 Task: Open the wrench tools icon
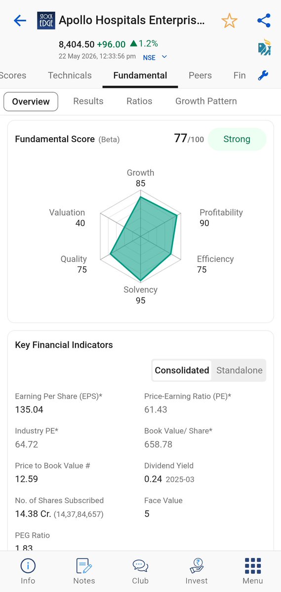[x=263, y=75]
